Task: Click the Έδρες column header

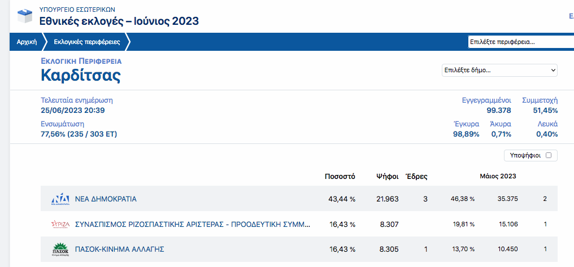Action: (x=417, y=176)
